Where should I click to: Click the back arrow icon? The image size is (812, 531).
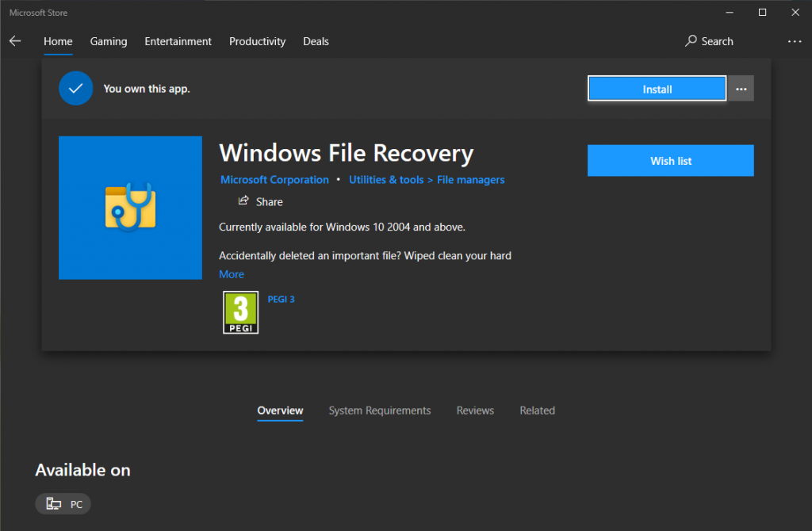click(15, 41)
